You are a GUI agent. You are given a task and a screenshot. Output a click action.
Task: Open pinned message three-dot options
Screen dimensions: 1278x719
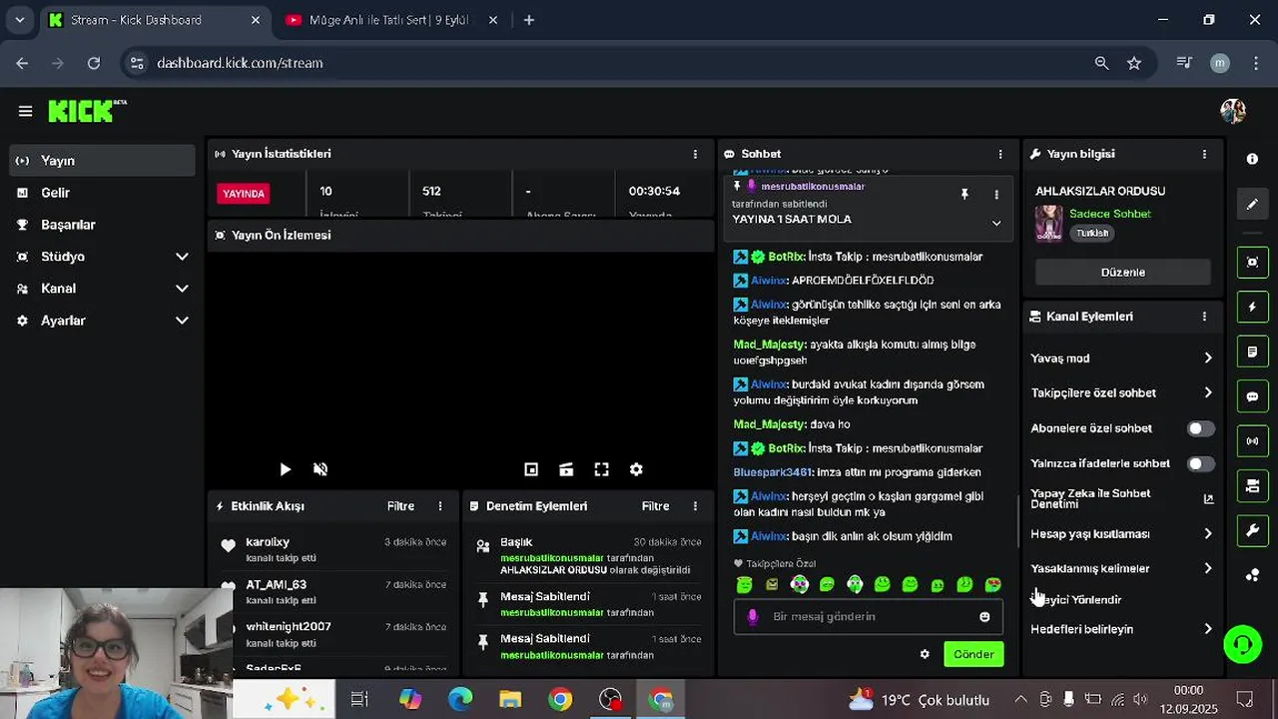pyautogui.click(x=996, y=194)
